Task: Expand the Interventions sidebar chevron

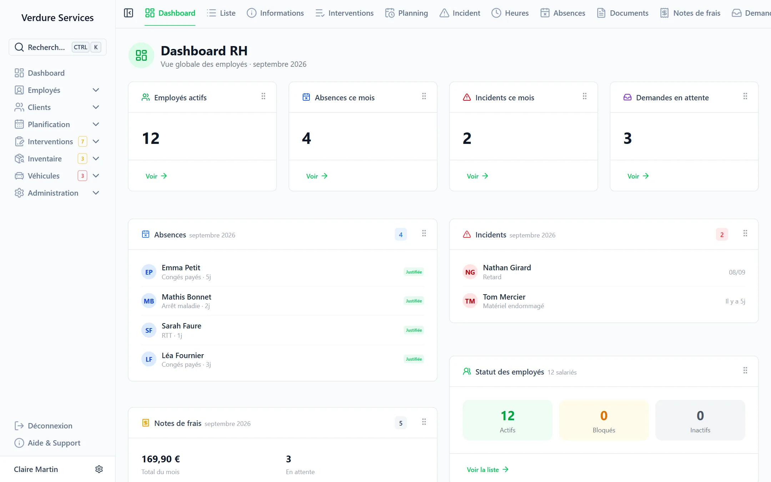Action: 96,141
